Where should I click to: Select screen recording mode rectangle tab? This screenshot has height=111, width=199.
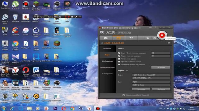118,38
